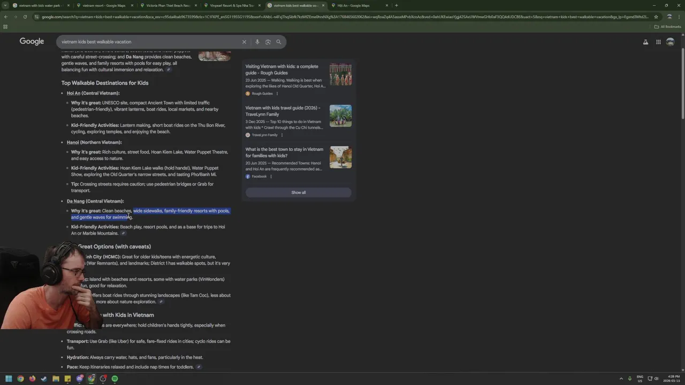Image resolution: width=685 pixels, height=385 pixels.
Task: Open File Explorer from the taskbar
Action: pyautogui.click(x=56, y=379)
